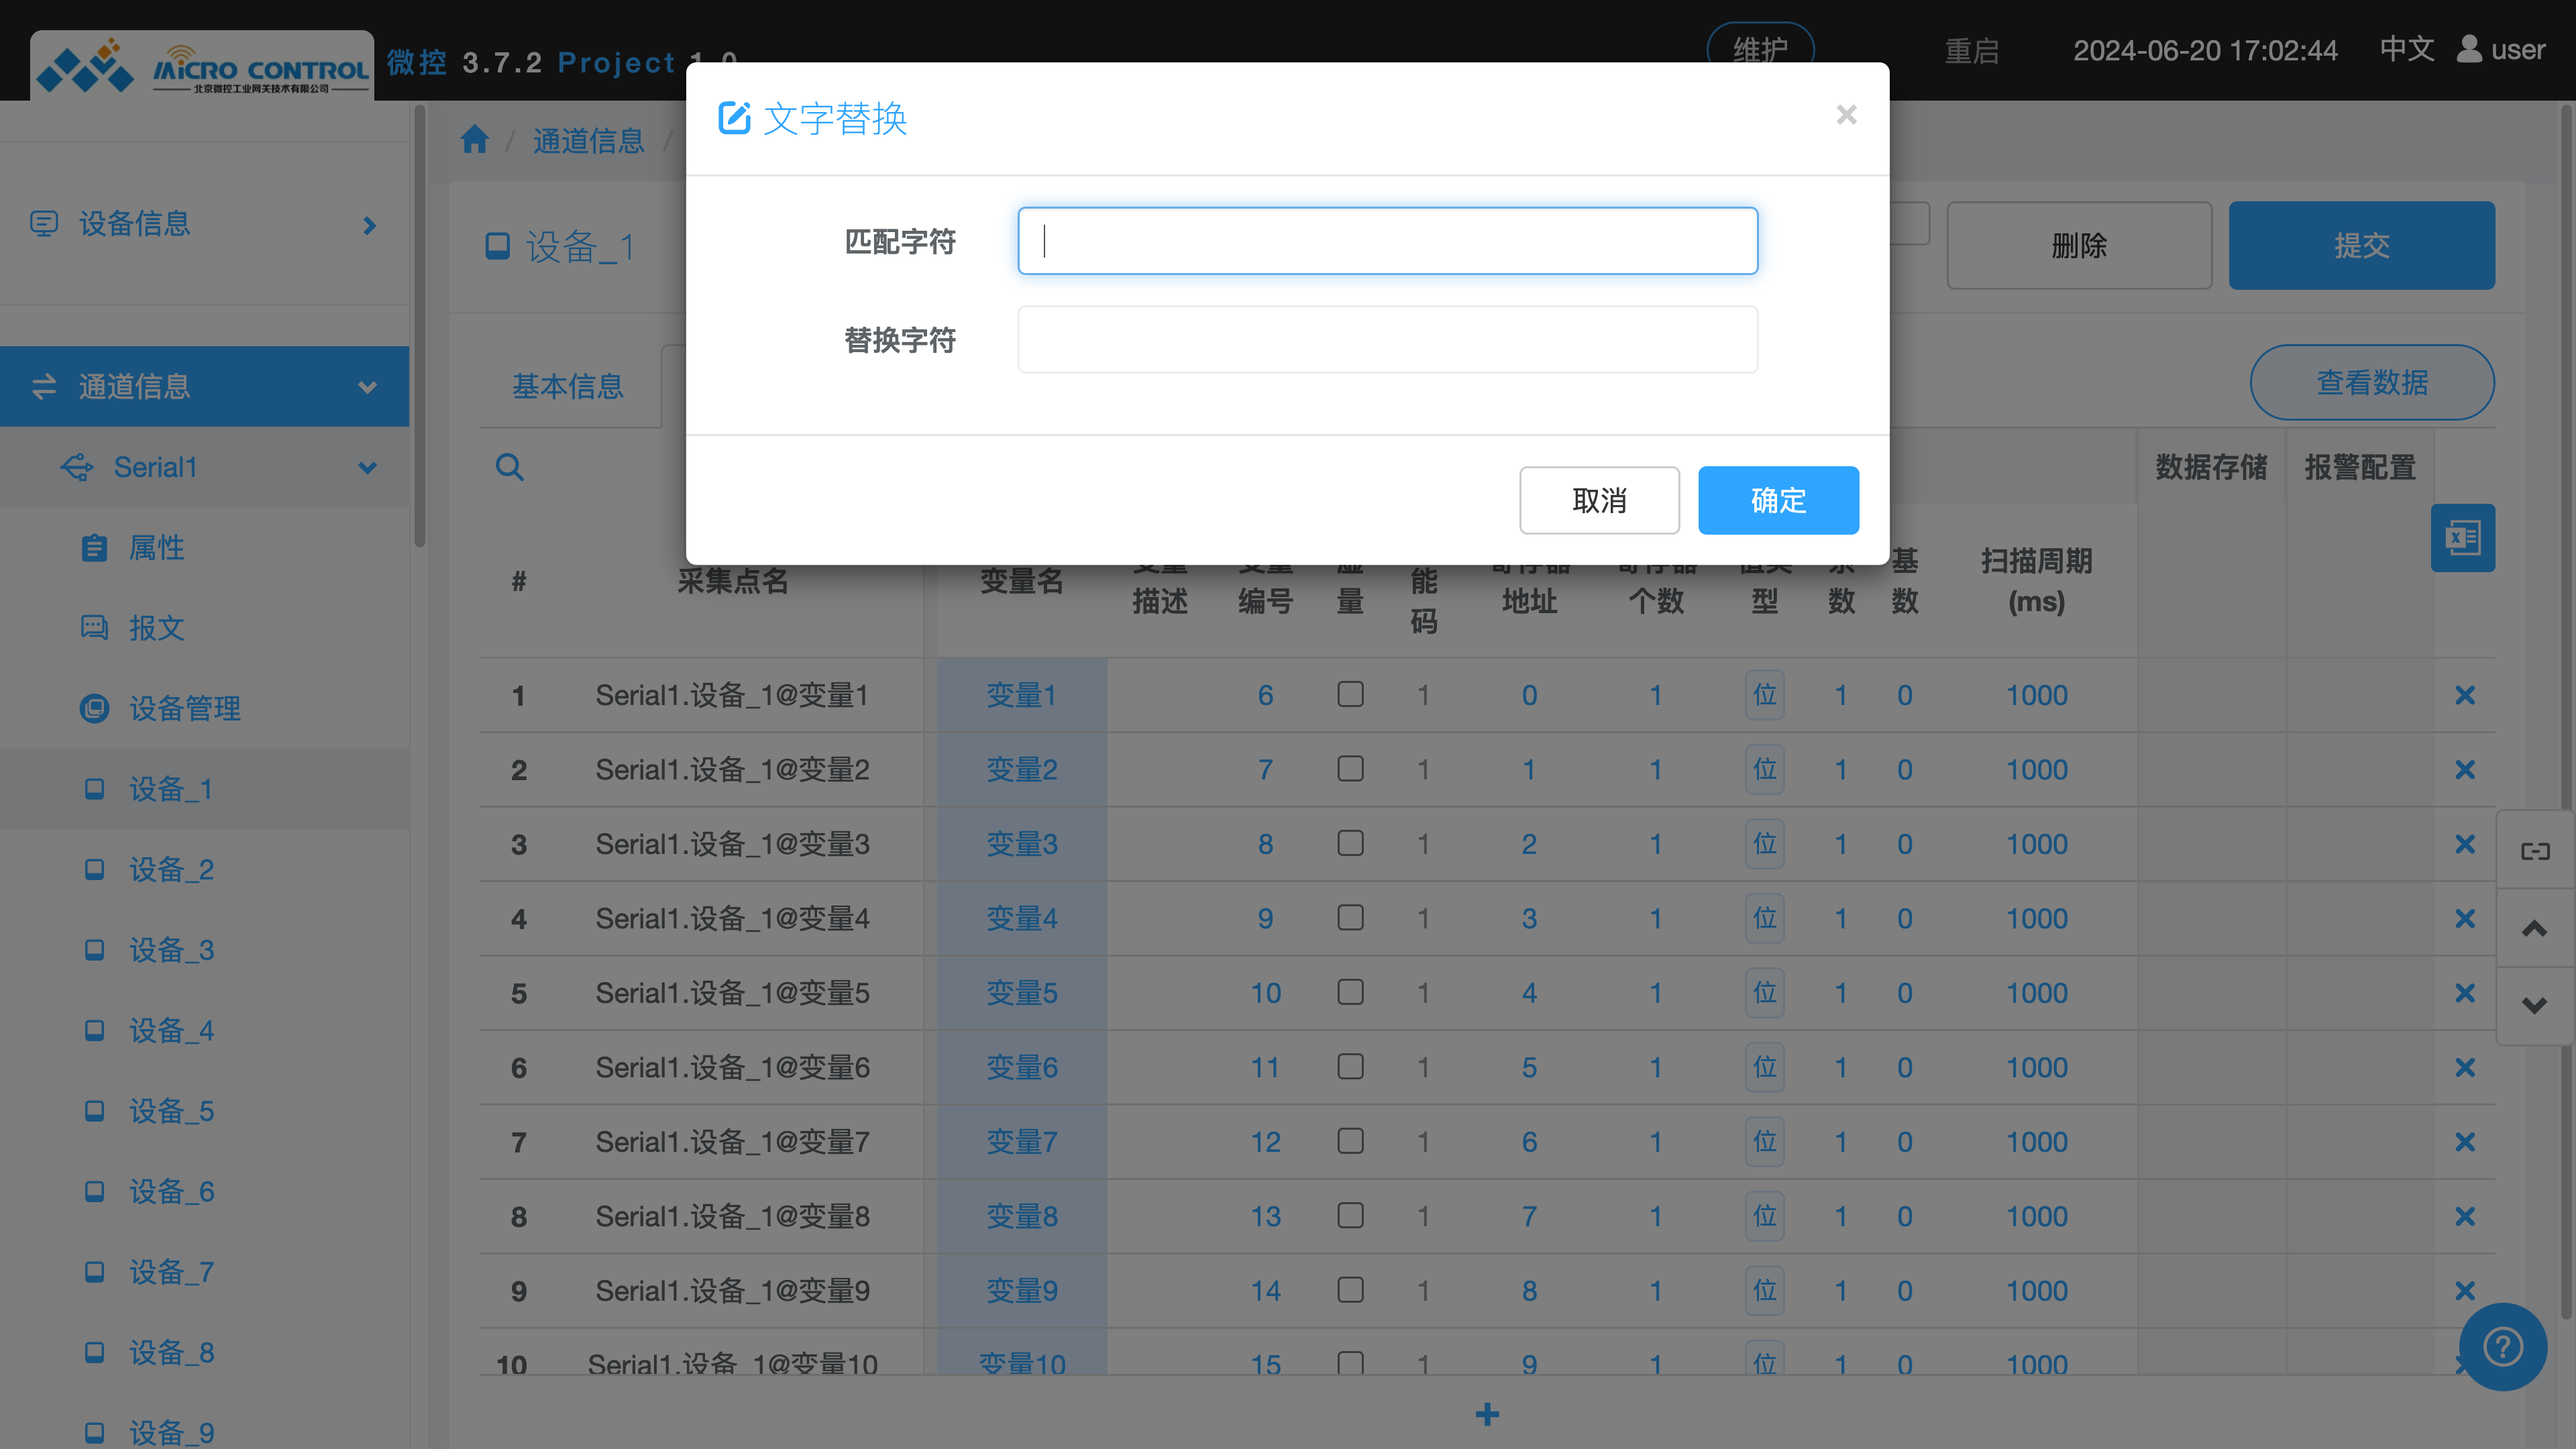The width and height of the screenshot is (2576, 1449).
Task: Toggle checkbox in row 8 变量8
Action: [1350, 1215]
